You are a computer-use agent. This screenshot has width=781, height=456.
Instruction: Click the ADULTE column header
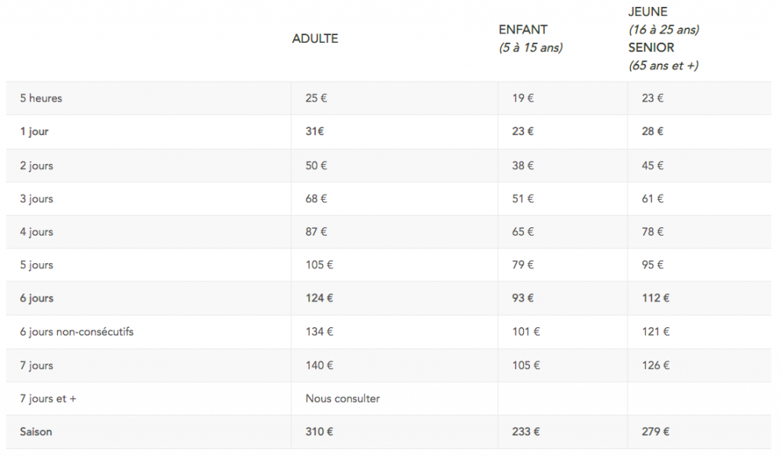click(x=315, y=39)
